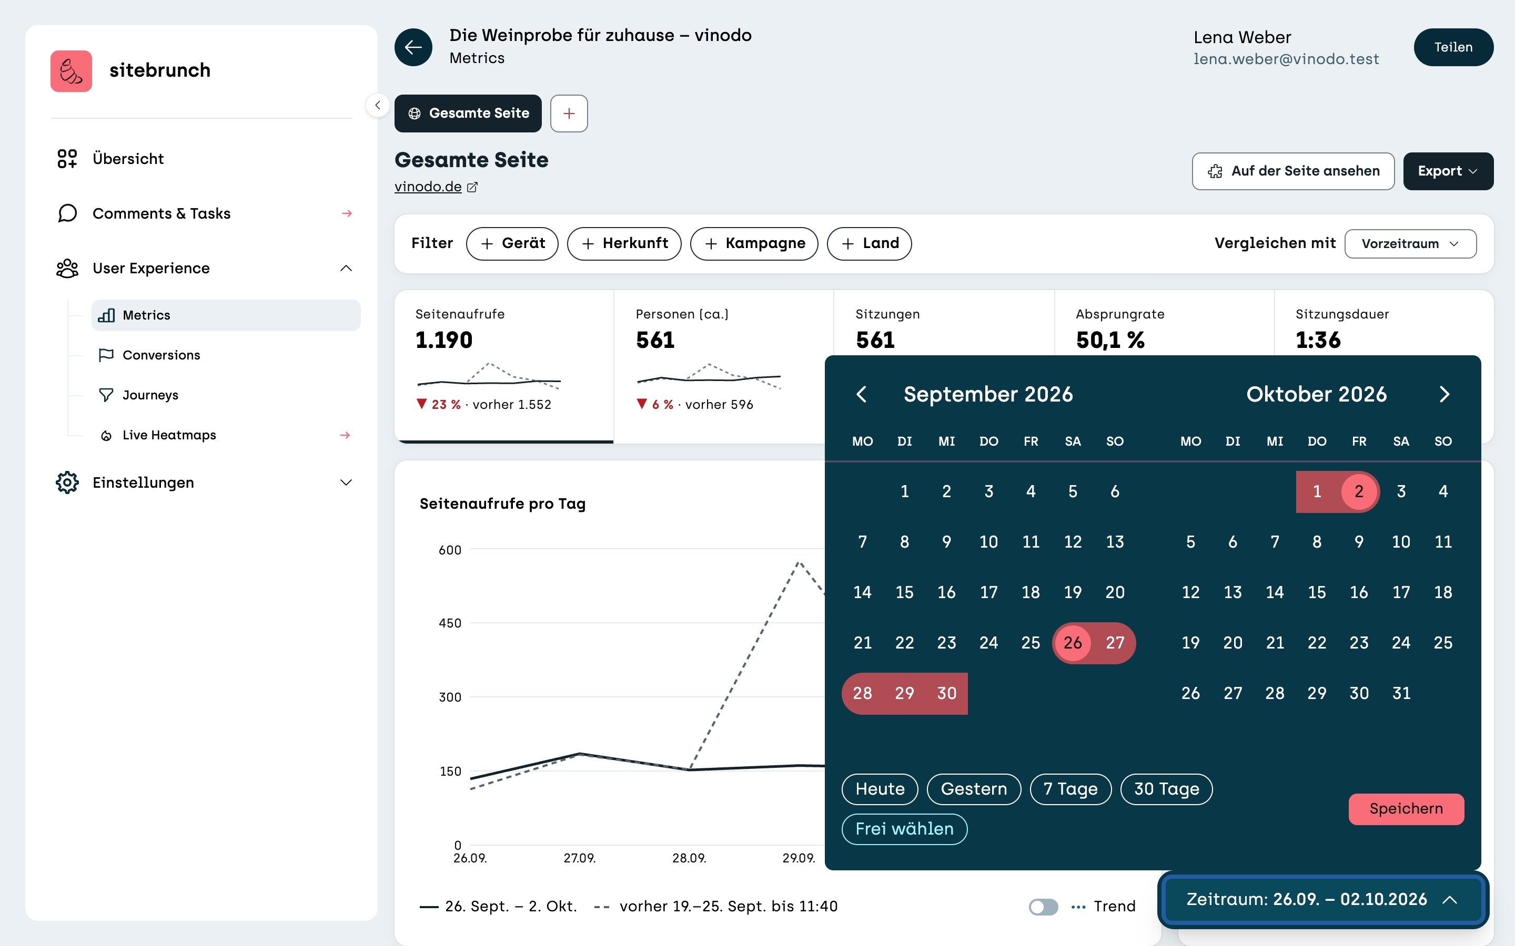
Task: Choose the Heute preset
Action: 880,789
